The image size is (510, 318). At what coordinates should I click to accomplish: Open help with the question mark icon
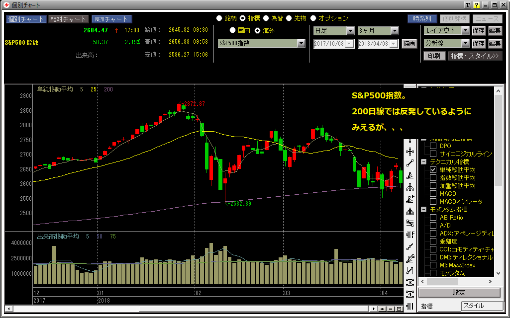[477, 5]
